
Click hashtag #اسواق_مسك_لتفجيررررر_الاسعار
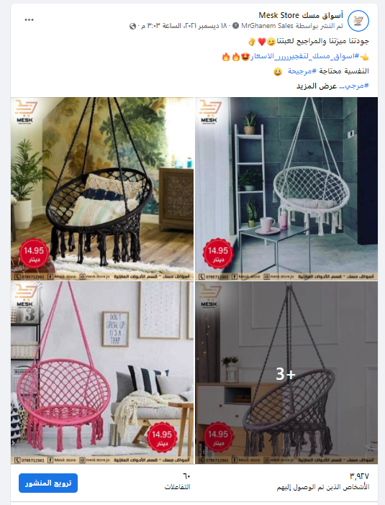(305, 56)
